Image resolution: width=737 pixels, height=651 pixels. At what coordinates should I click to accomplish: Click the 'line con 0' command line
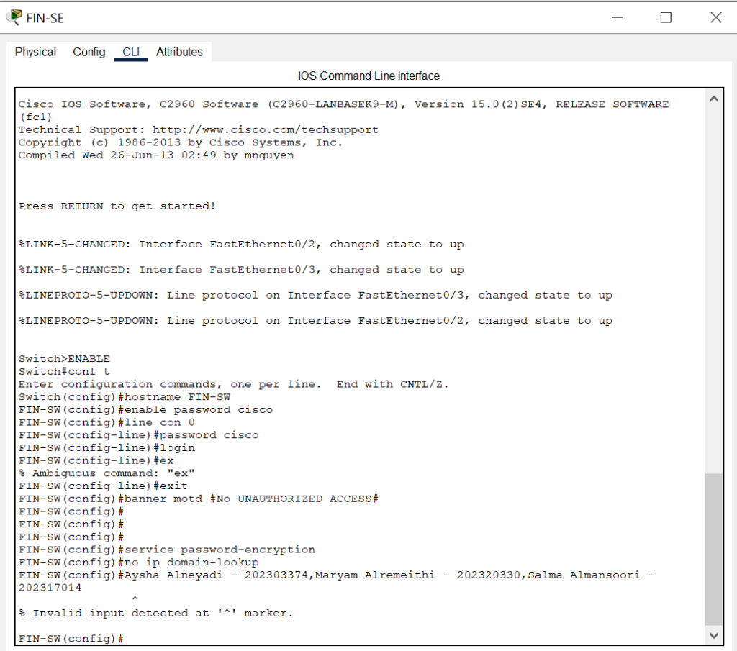pyautogui.click(x=107, y=422)
